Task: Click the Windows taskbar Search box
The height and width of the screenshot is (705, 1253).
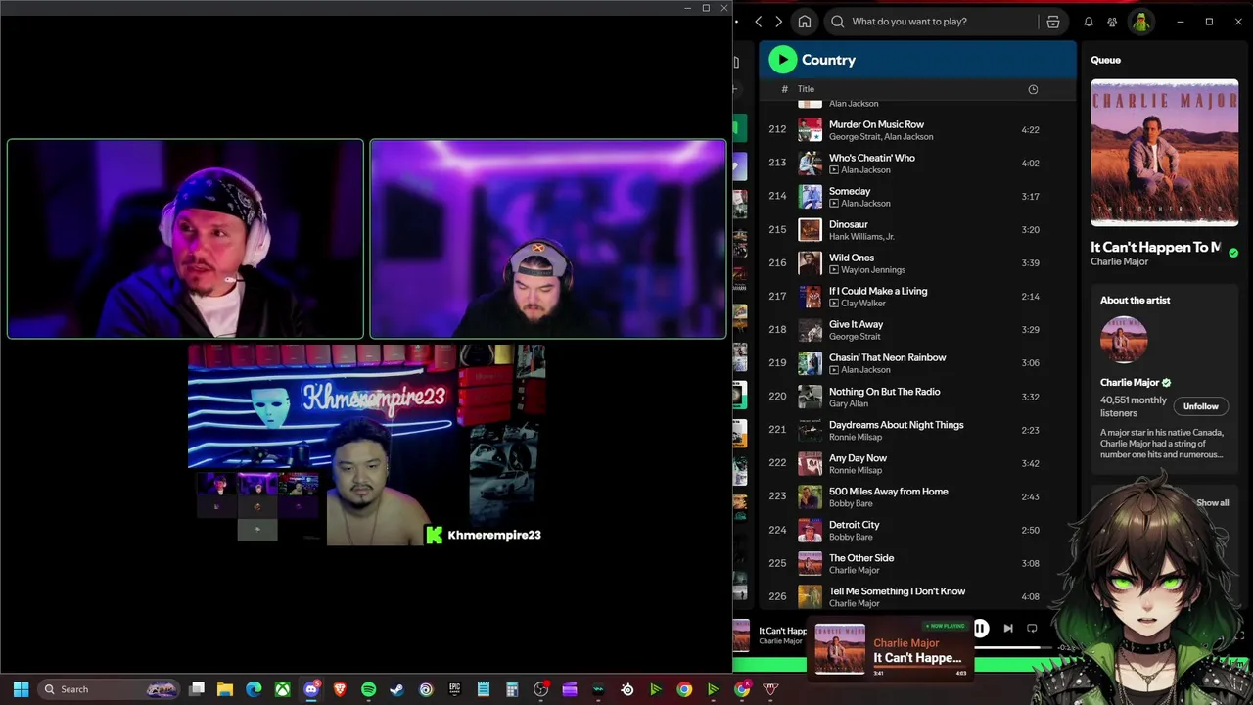Action: click(110, 689)
